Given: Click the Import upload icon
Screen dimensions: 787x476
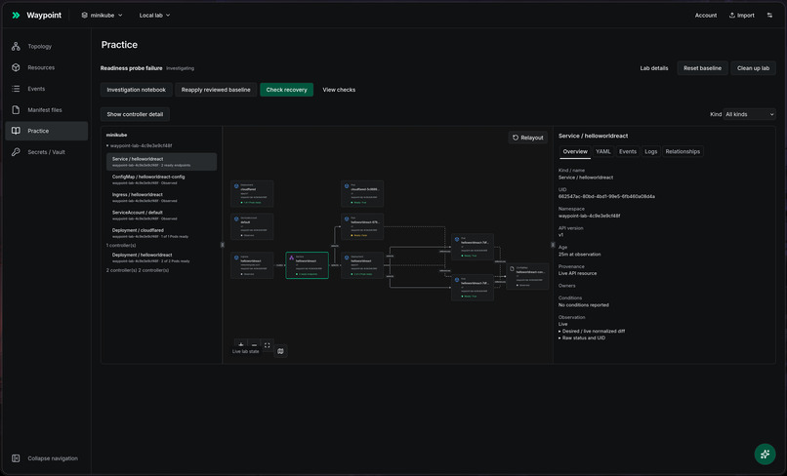Looking at the screenshot, I should pyautogui.click(x=731, y=15).
